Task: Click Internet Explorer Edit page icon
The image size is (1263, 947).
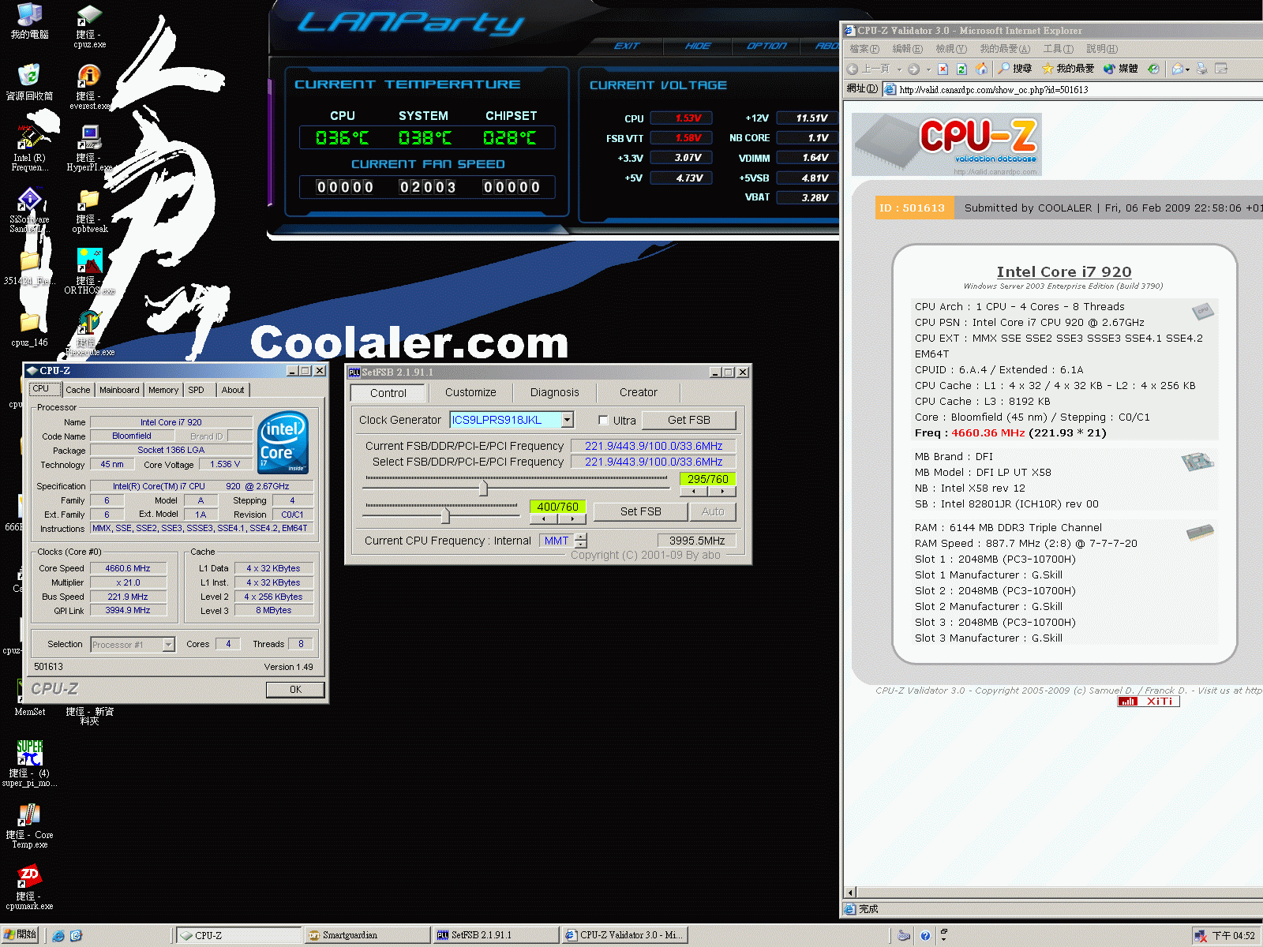Action: click(1221, 69)
